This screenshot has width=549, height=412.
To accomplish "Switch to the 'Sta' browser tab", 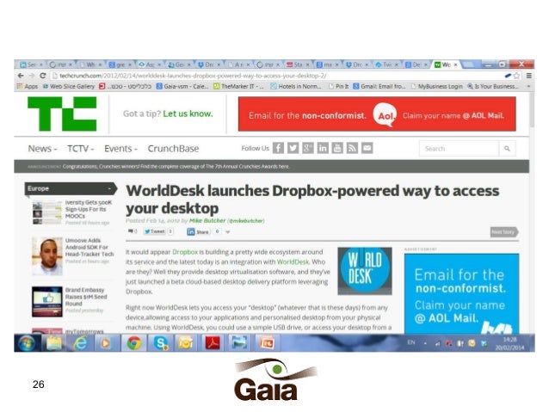I will pos(298,65).
